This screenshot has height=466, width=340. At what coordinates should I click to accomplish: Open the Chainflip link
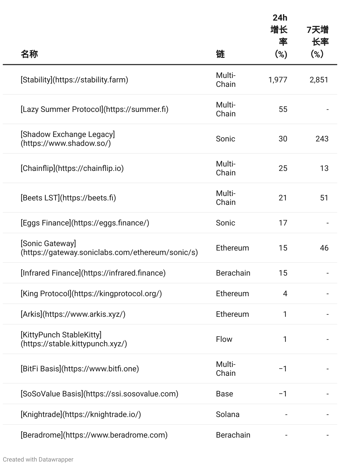(x=72, y=168)
